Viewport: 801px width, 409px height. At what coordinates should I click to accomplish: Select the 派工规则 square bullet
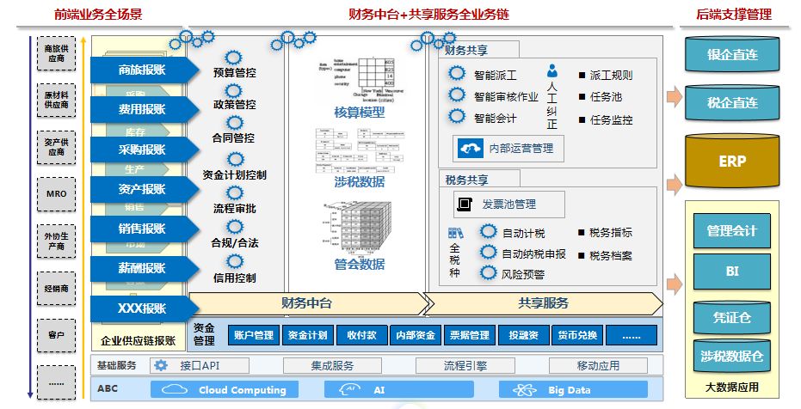point(582,76)
